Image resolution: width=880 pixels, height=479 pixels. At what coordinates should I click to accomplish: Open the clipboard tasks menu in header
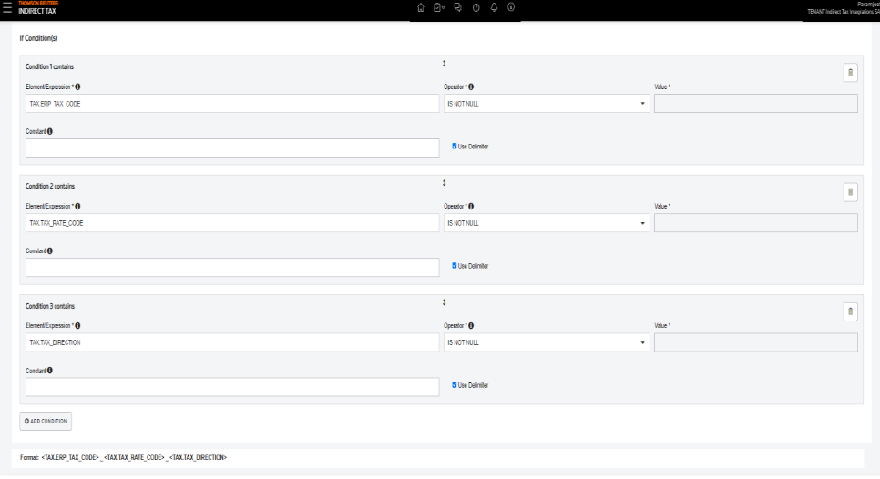coord(439,7)
